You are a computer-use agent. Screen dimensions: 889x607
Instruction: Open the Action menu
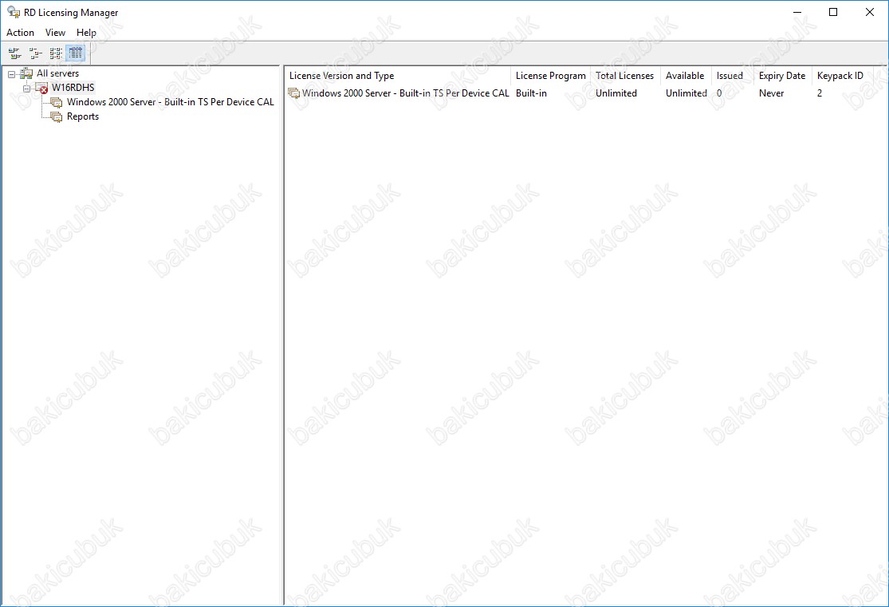point(21,33)
